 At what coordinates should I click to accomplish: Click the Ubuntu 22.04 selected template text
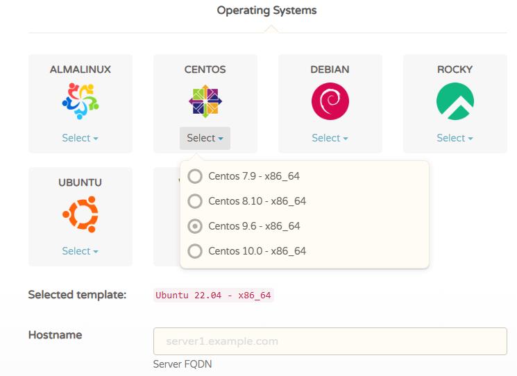213,296
